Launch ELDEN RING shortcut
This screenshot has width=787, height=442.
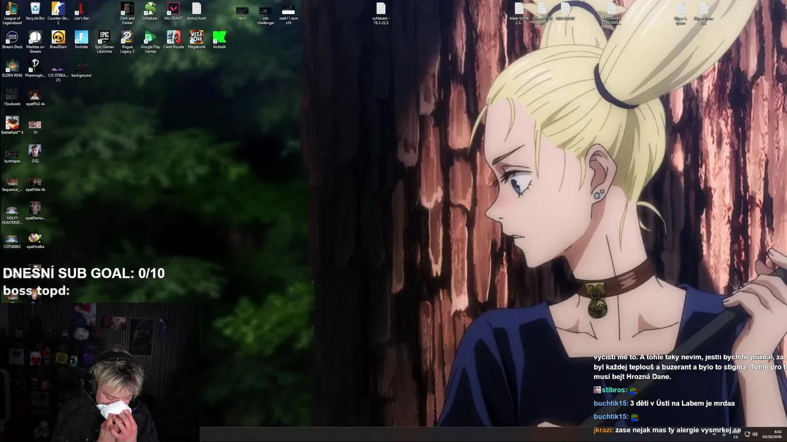12,69
